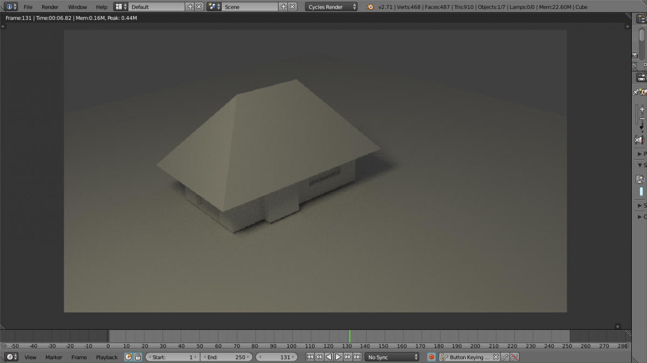647x363 pixels.
Task: Toggle the preview range lock icon
Action: pyautogui.click(x=137, y=357)
